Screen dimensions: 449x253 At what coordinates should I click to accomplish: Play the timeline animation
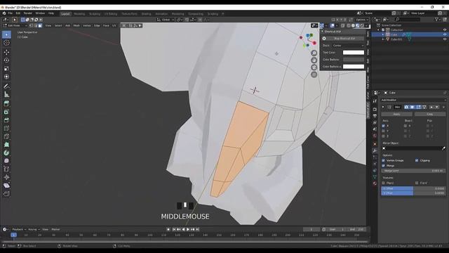pyautogui.click(x=188, y=230)
